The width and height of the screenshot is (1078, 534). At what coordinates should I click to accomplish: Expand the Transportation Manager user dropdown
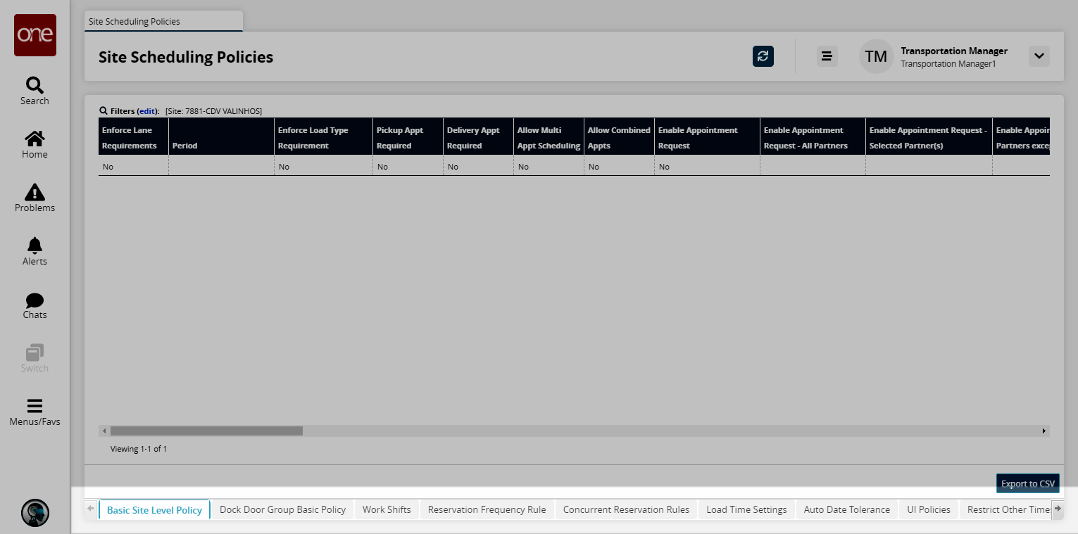point(1039,56)
